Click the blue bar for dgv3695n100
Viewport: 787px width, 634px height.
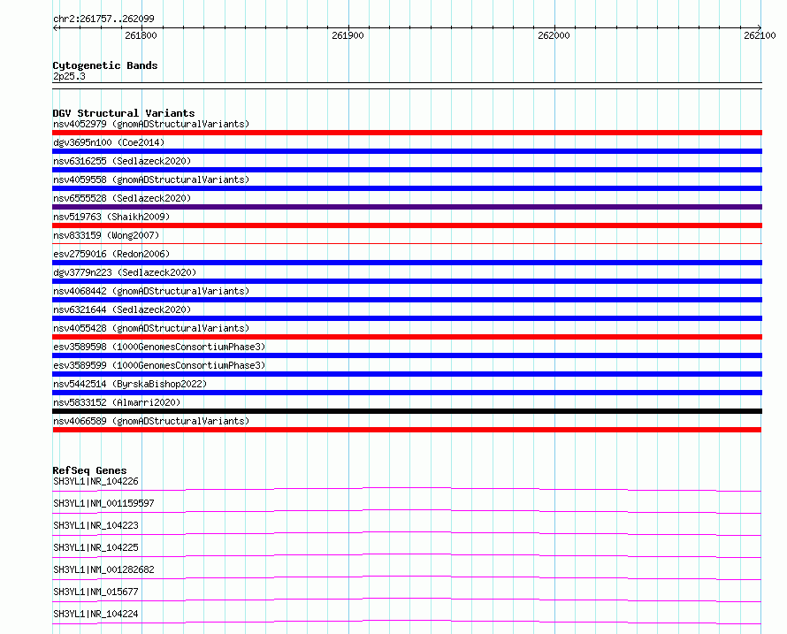(407, 151)
